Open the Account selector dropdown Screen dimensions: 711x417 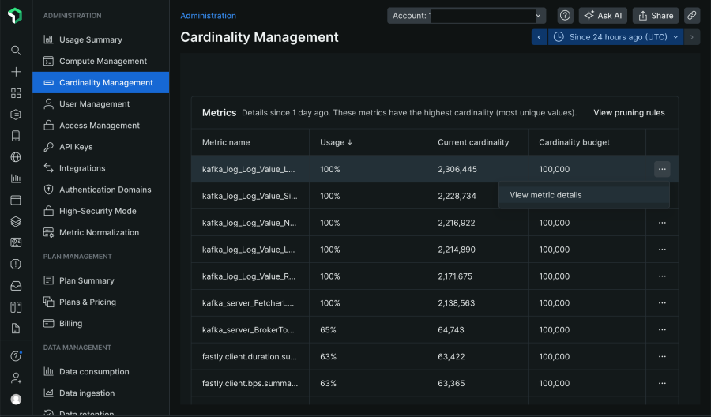466,16
